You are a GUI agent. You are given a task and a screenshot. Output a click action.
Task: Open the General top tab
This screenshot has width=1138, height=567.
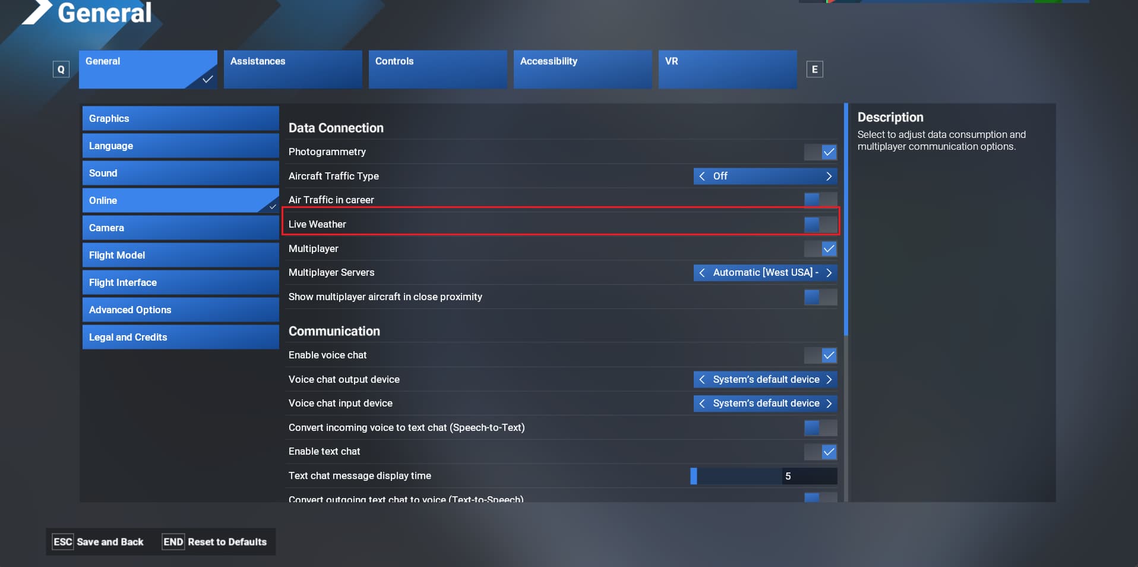148,70
